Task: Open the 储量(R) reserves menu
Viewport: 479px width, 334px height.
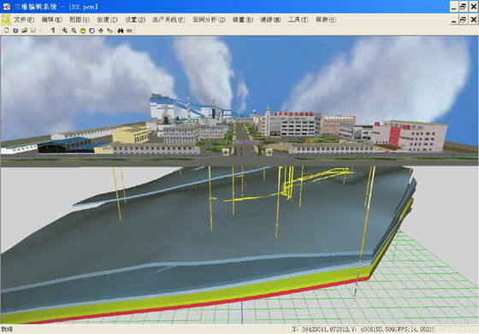Action: (243, 20)
